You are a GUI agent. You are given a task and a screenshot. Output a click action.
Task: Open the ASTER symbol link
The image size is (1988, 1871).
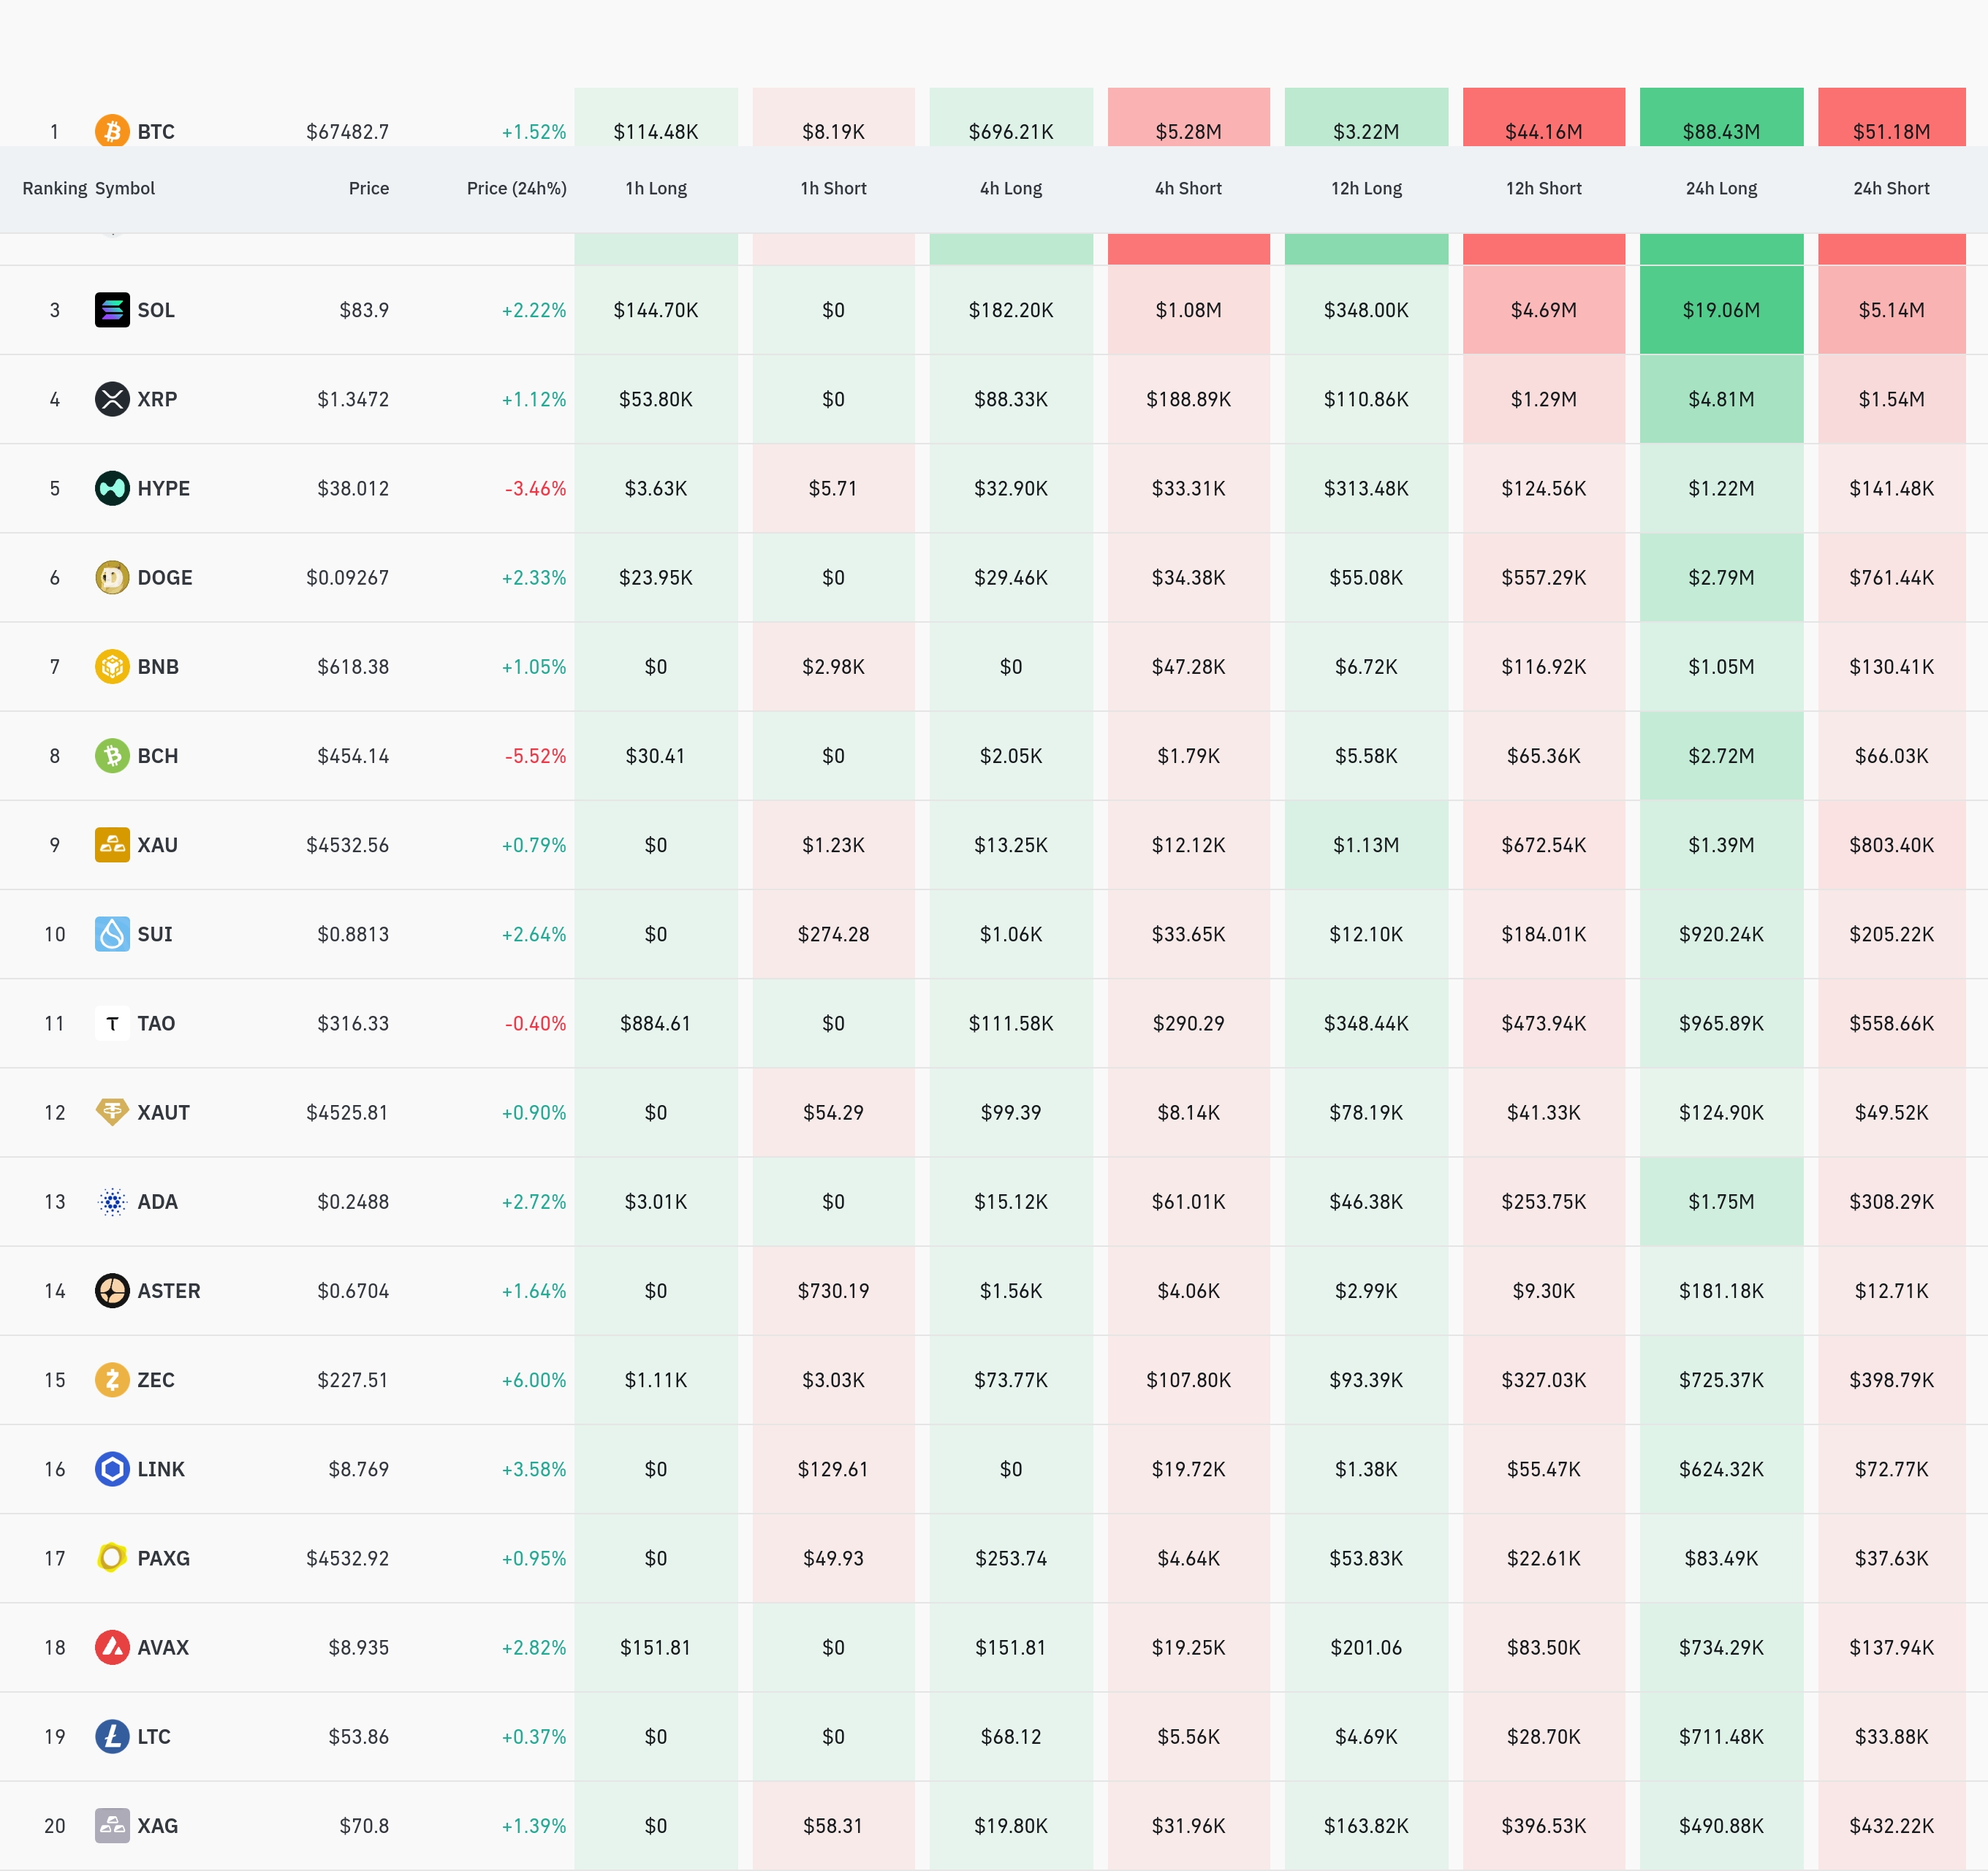pos(168,1291)
